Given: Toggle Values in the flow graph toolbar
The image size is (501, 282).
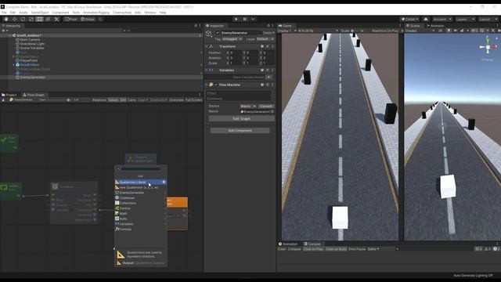Looking at the screenshot, I should tap(113, 100).
